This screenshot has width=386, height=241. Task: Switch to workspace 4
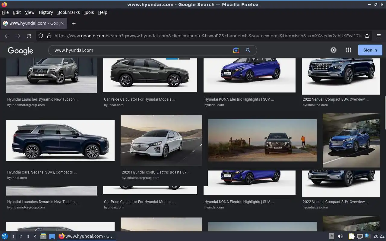point(35,236)
